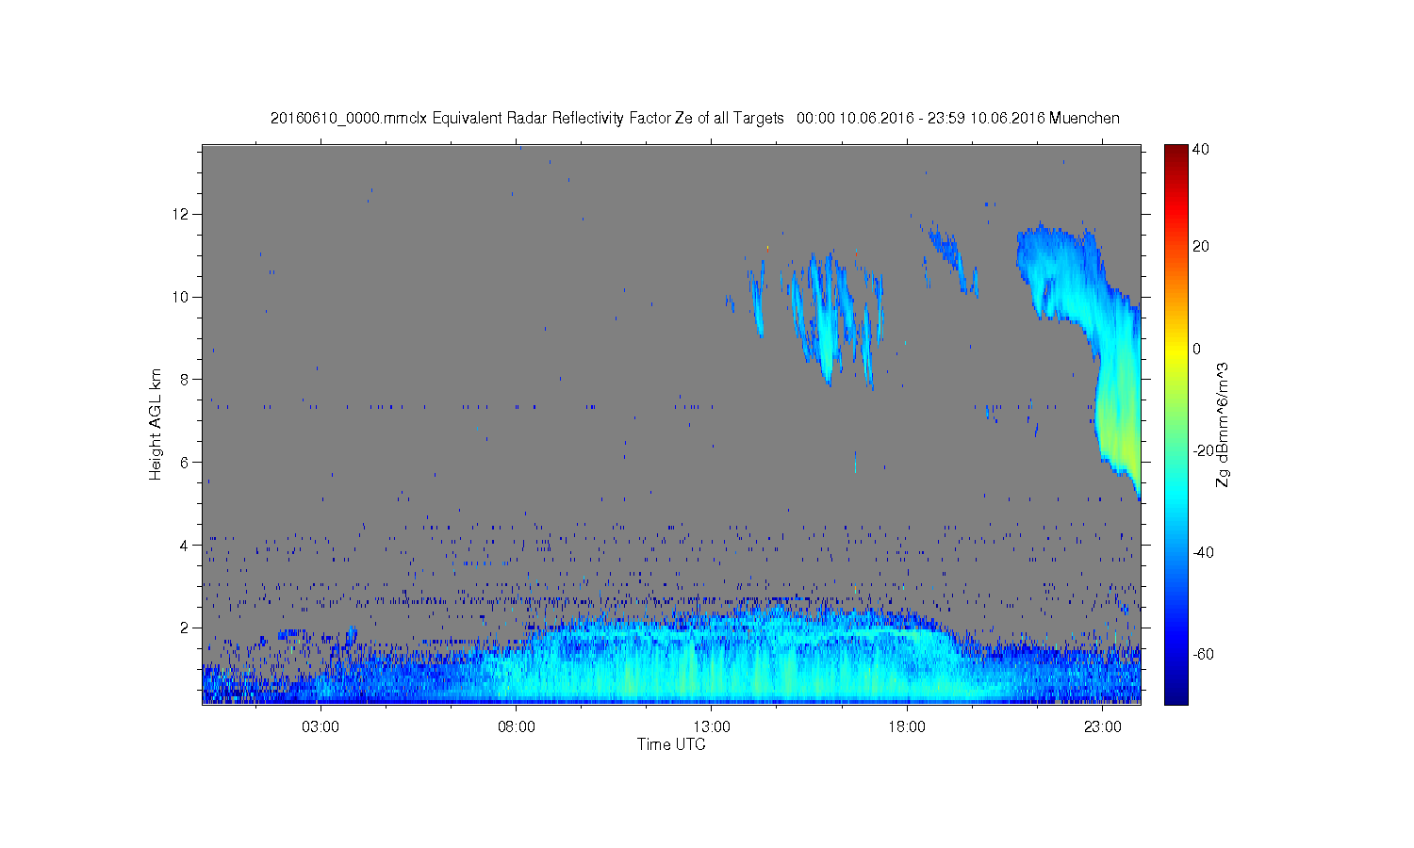Click the colorbar label 40
Image resolution: width=1414 pixels, height=848 pixels.
[x=1201, y=149]
